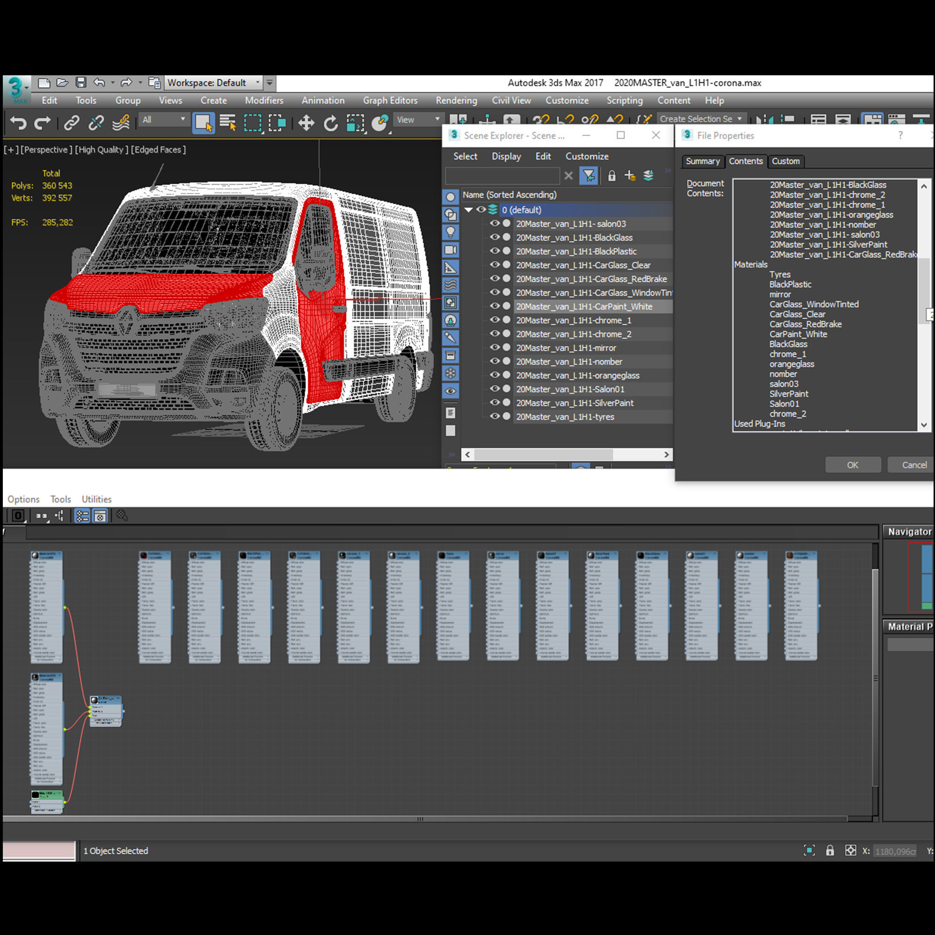Open material editor Options menu
The height and width of the screenshot is (935, 935).
(23, 499)
